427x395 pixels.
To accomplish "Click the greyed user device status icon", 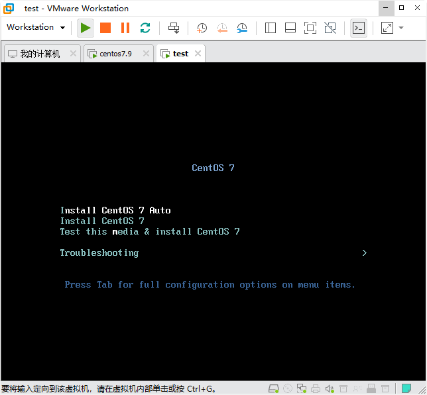I will coord(357,388).
